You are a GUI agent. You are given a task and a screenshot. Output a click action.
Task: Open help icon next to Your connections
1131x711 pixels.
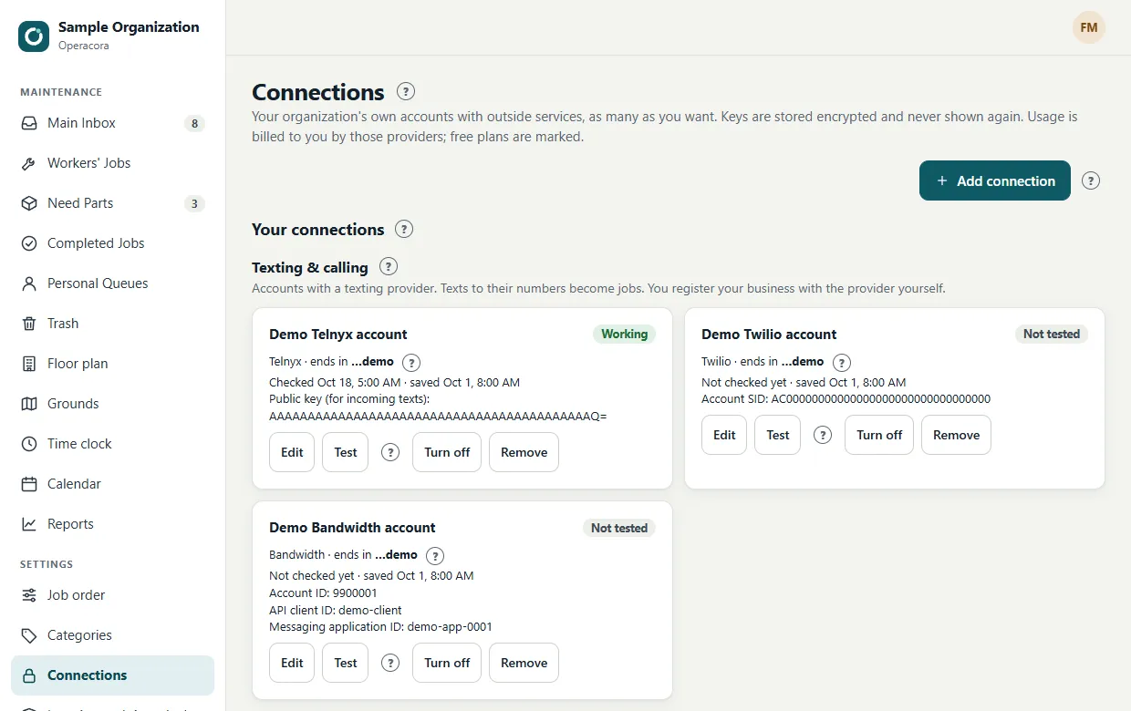click(404, 229)
